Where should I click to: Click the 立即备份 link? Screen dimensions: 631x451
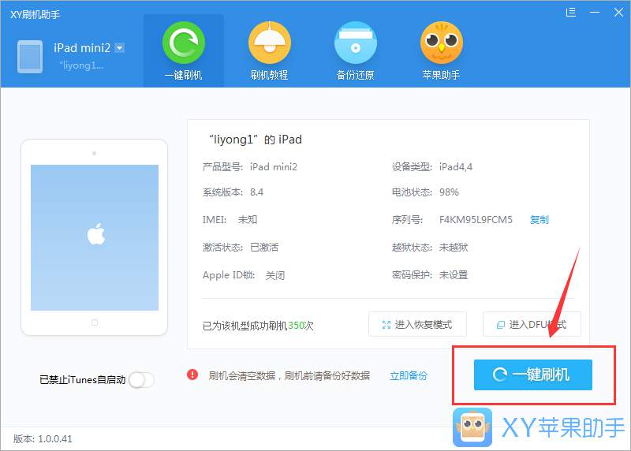coord(409,376)
